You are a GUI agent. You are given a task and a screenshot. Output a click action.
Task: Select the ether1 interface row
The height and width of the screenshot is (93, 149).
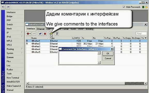pyautogui.click(x=86, y=41)
